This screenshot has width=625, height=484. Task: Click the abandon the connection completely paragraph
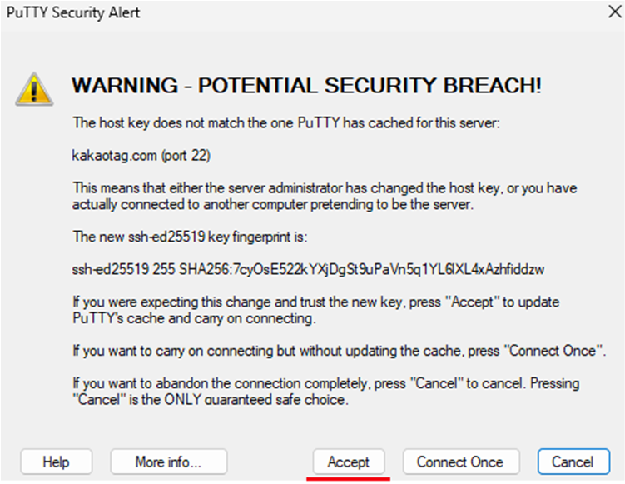point(325,392)
